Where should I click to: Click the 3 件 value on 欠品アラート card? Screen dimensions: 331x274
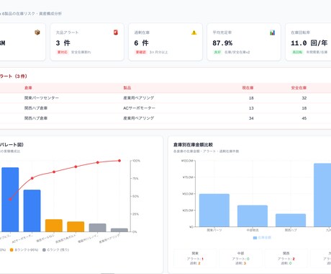pyautogui.click(x=63, y=43)
